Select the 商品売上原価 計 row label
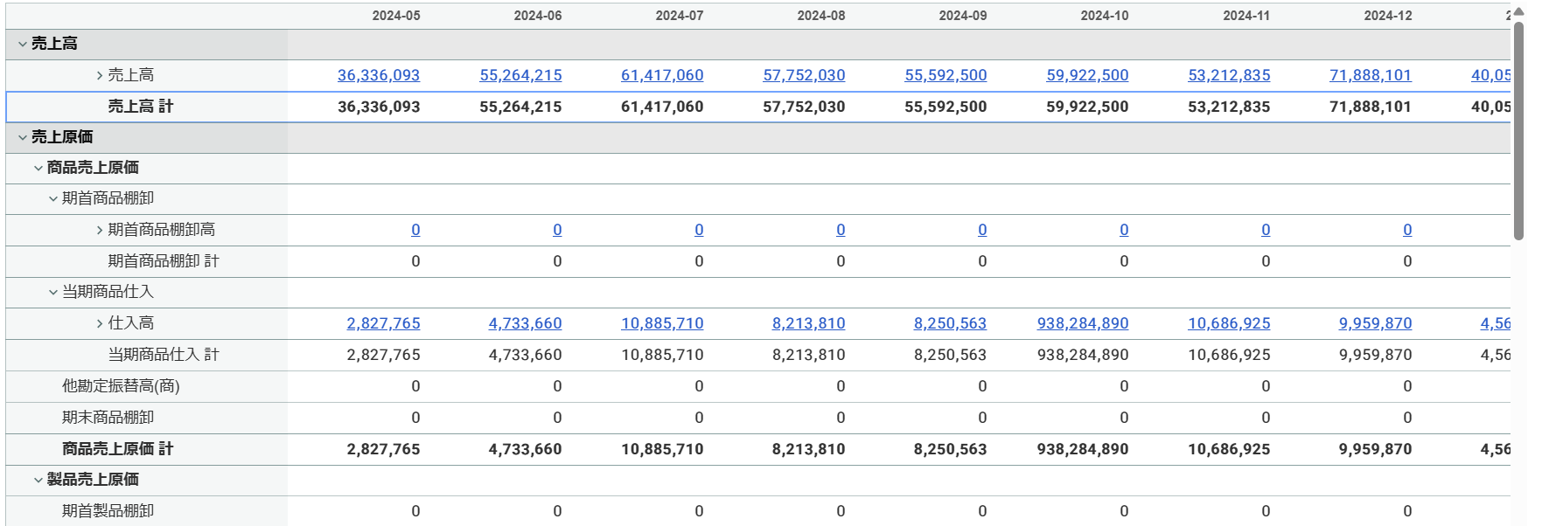1542x526 pixels. (x=117, y=449)
